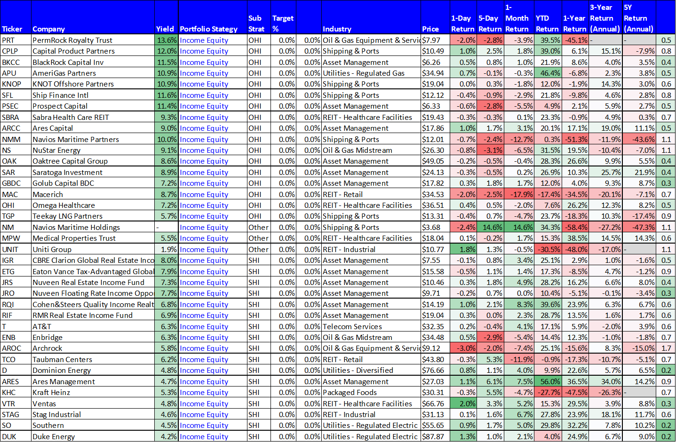This screenshot has width=676, height=442.
Task: Click company cell Ventas
Action: pos(93,404)
